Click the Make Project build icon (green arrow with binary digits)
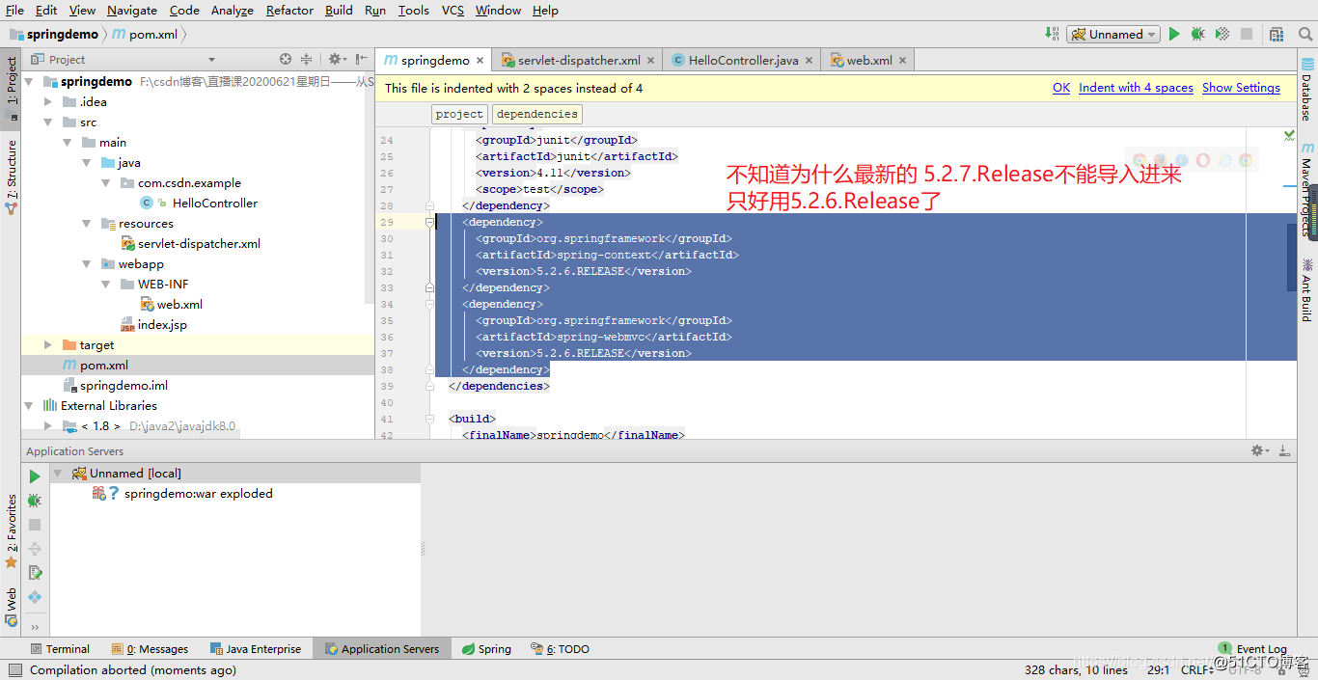The width and height of the screenshot is (1318, 680). click(x=1052, y=34)
